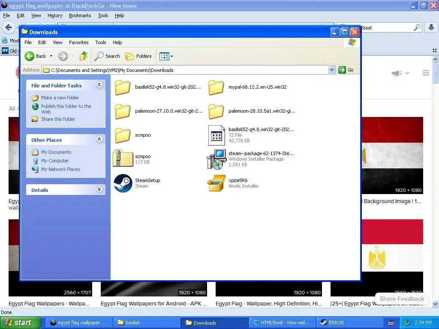The height and width of the screenshot is (329, 439).
Task: Open the DuckDuckGo hamburger menu
Action: (x=426, y=73)
